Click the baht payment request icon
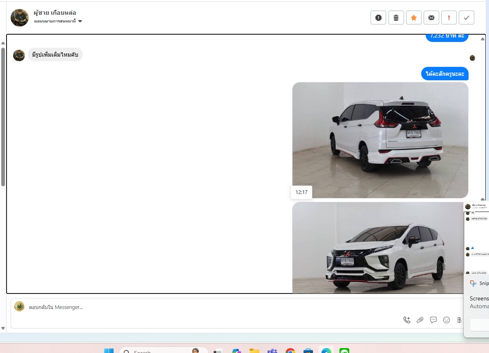The image size is (489, 353). point(459,320)
